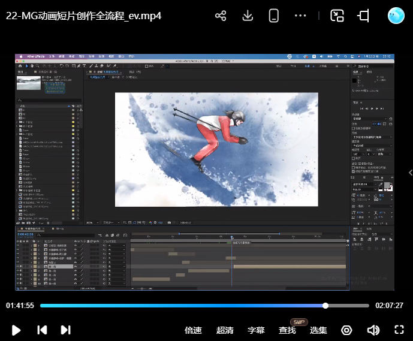Click the video progress bar handle
Image resolution: width=413 pixels, height=341 pixels.
[325, 306]
